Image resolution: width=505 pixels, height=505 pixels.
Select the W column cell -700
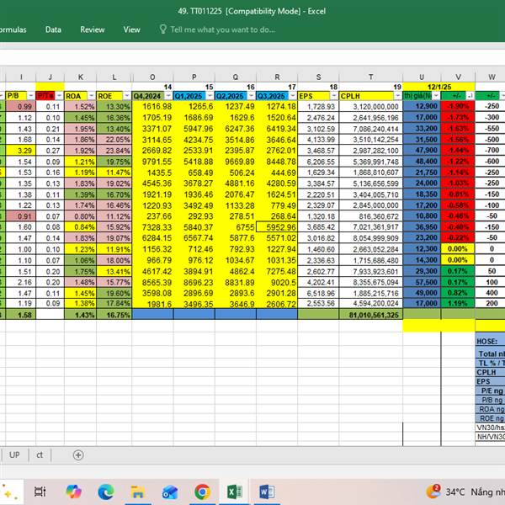click(x=490, y=151)
